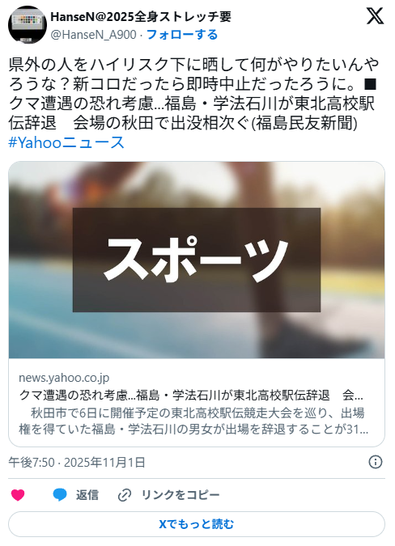Open the tweet info circle icon
Viewport: 395px width, 546px height.
point(376,462)
